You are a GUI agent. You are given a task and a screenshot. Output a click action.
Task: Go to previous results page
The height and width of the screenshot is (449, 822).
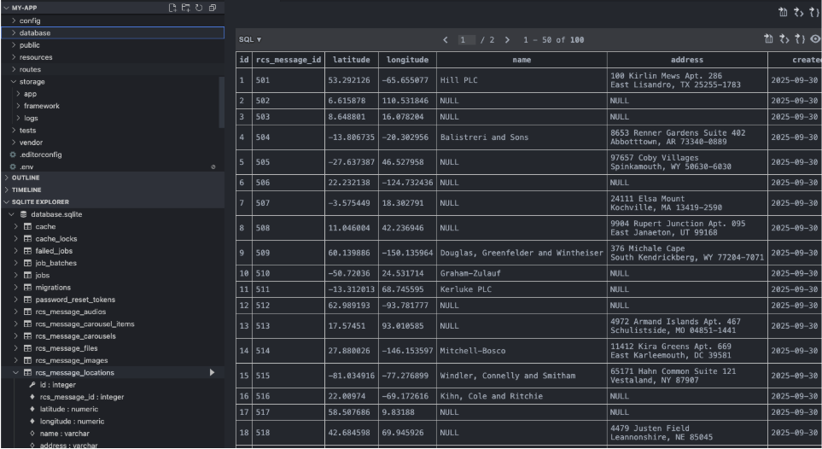click(445, 40)
